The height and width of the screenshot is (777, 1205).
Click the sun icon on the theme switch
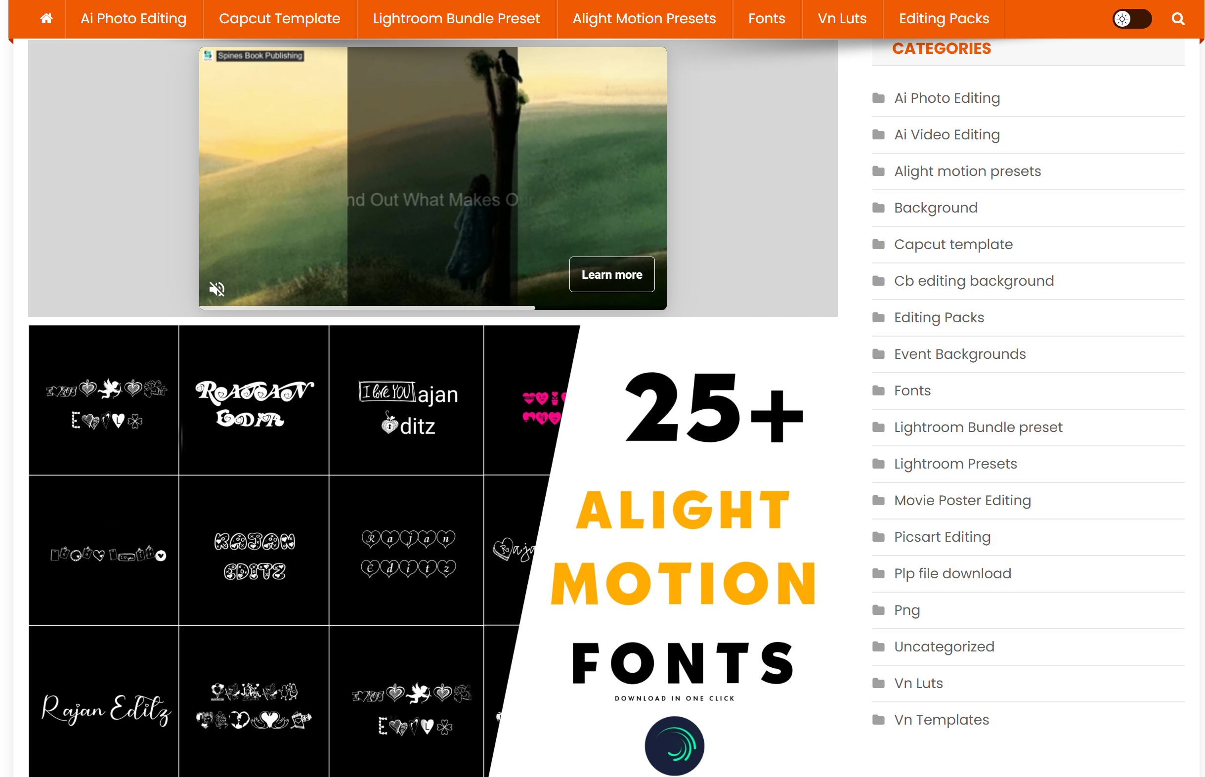(1122, 19)
